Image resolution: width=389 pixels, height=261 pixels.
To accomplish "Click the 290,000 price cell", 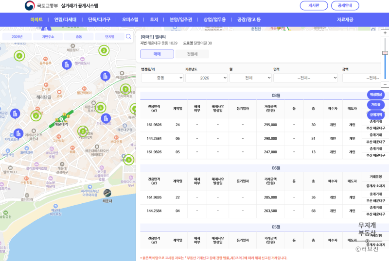I will pyautogui.click(x=270, y=138).
